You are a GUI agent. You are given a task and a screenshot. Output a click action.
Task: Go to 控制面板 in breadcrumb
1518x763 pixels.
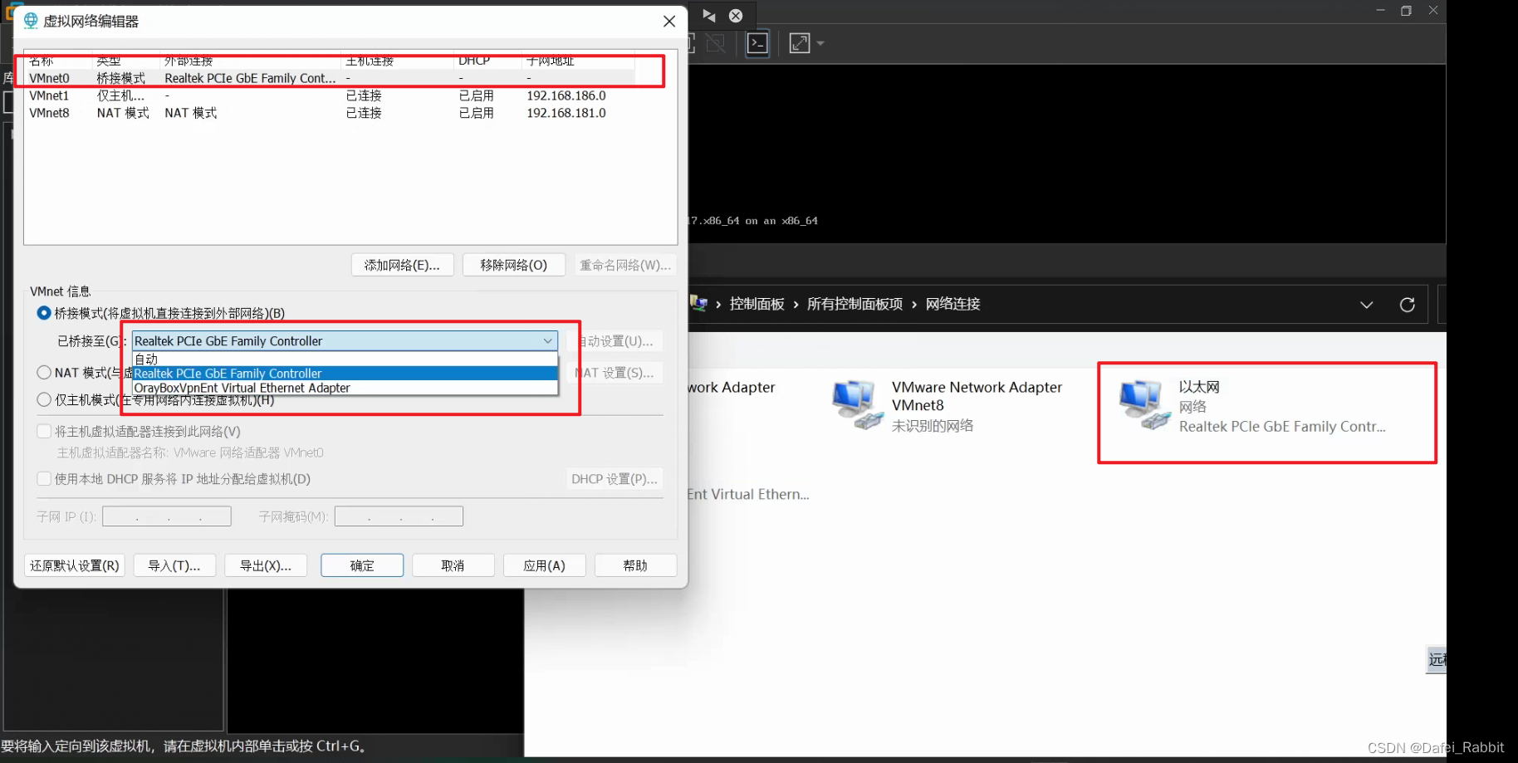757,304
